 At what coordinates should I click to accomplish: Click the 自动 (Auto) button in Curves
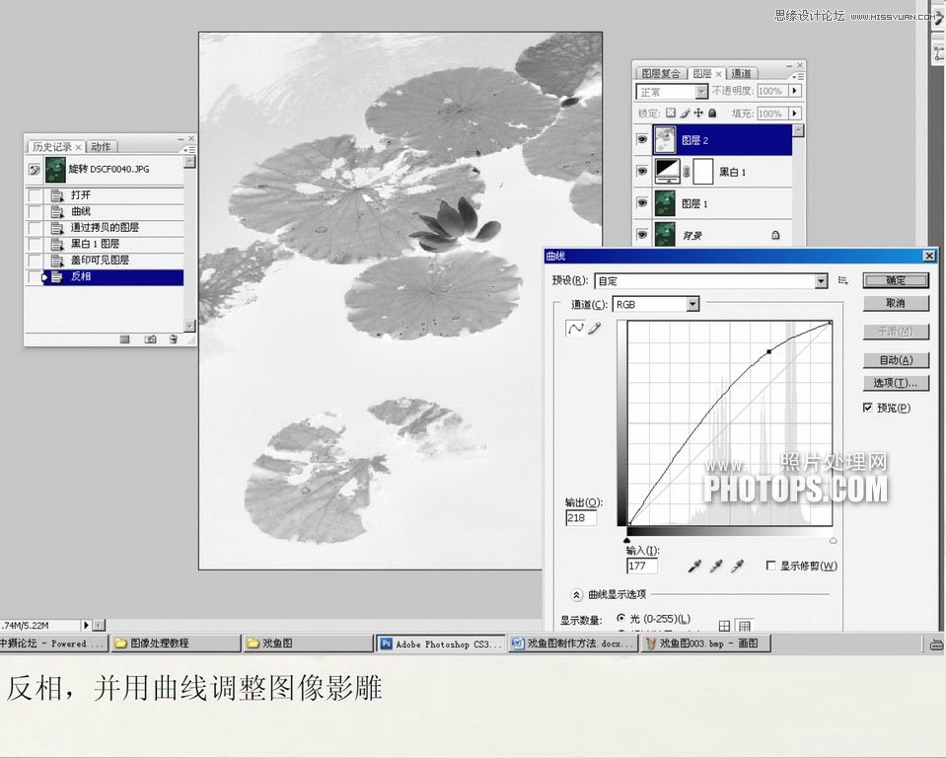(898, 360)
